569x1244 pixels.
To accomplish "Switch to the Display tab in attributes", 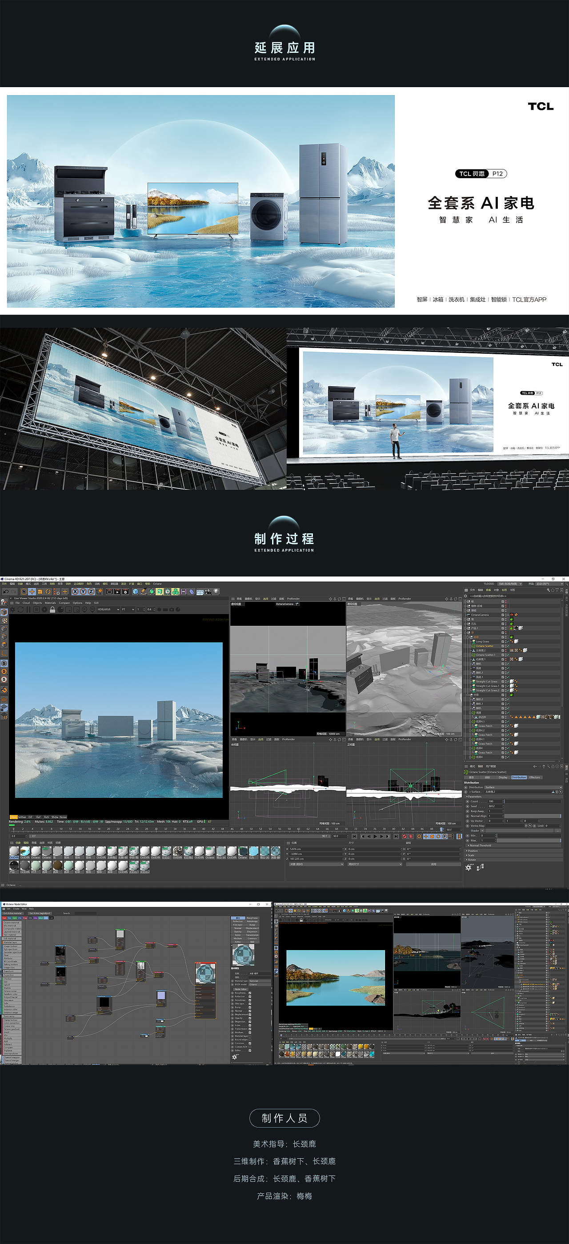I will tap(503, 777).
